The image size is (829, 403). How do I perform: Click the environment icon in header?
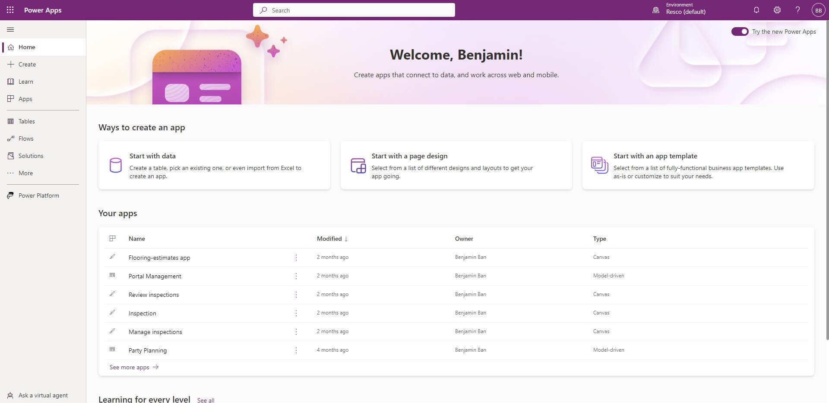pyautogui.click(x=655, y=10)
